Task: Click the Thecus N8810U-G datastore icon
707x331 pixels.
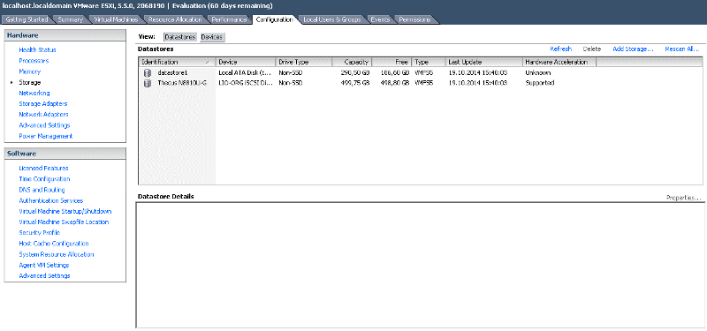Action: [x=147, y=83]
